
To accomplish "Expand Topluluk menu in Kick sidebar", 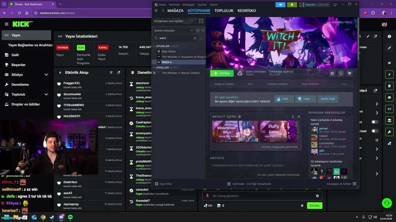I will pos(46,94).
